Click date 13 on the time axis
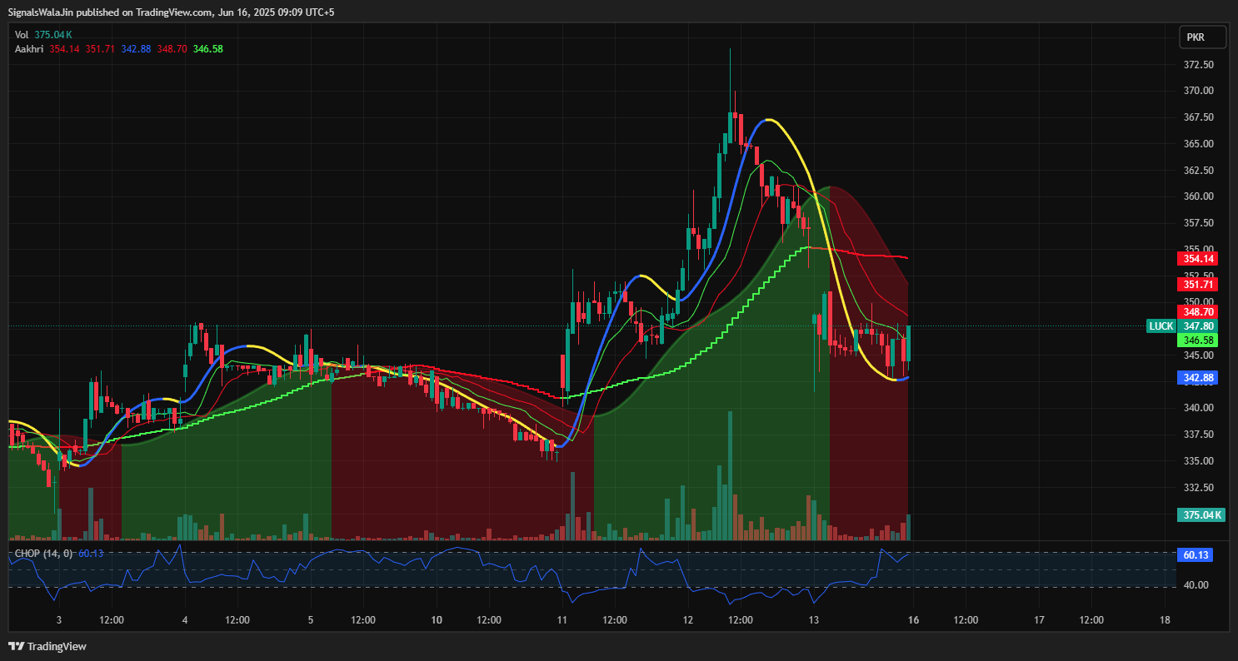This screenshot has width=1238, height=661. (814, 620)
